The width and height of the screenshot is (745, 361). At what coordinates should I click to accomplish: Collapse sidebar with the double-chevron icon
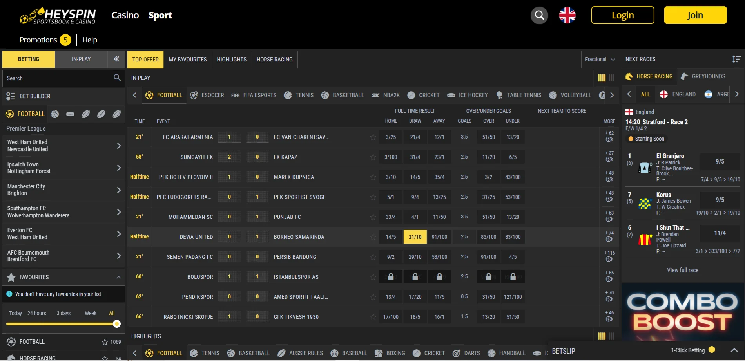pos(116,59)
